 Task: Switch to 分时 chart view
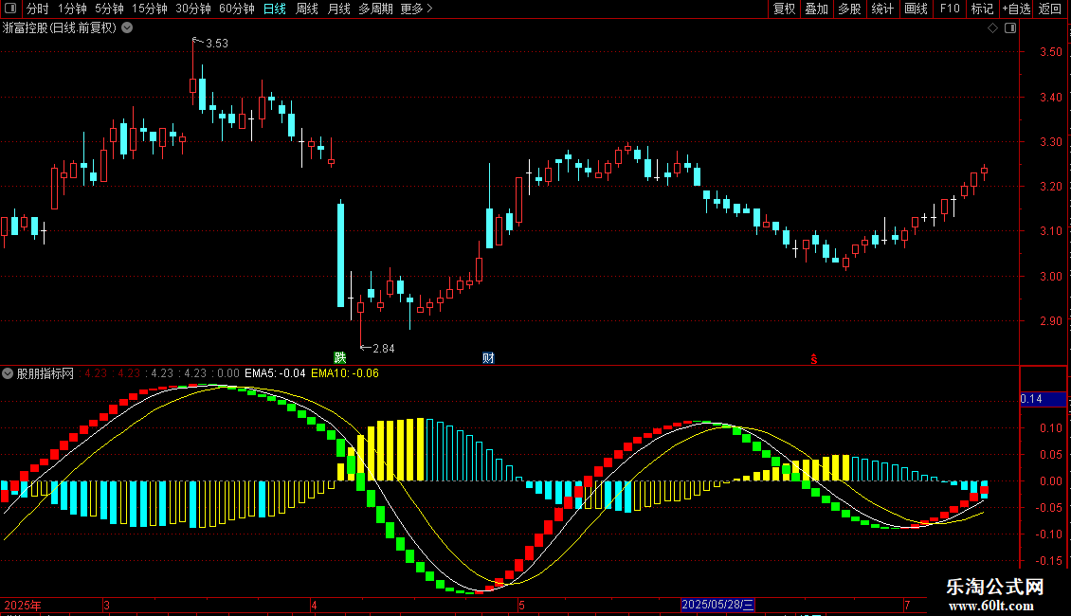38,9
